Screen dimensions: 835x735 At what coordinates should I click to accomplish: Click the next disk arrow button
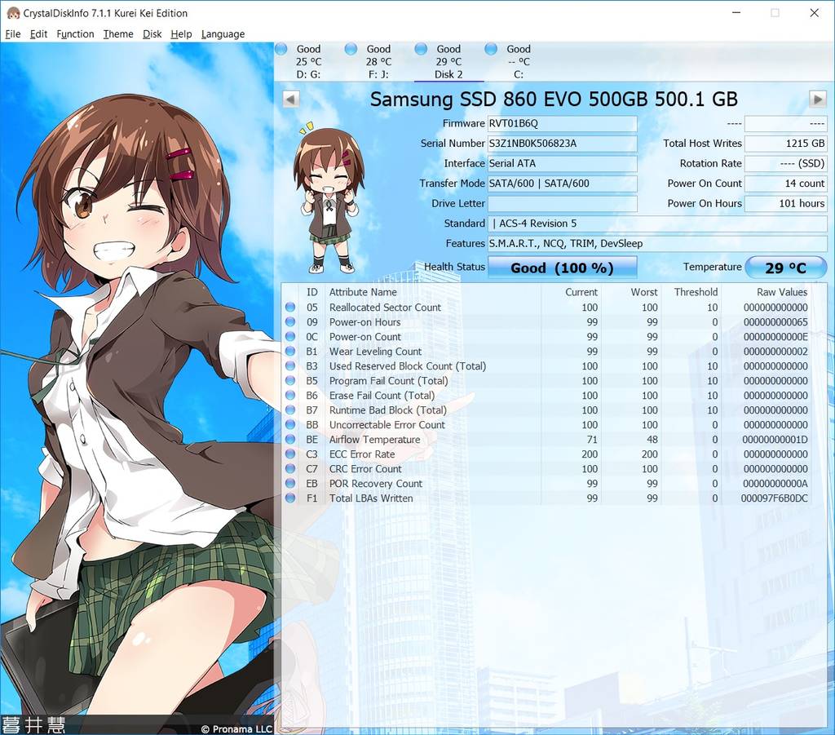pos(817,99)
